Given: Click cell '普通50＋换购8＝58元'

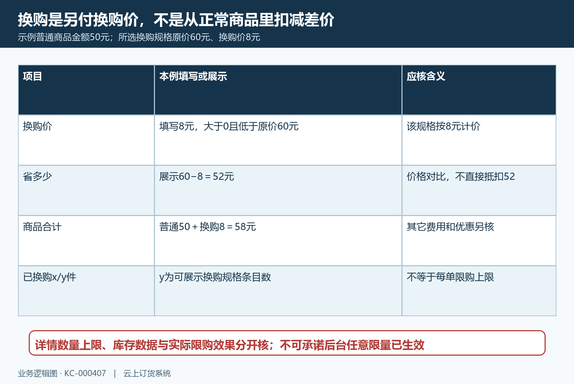Looking at the screenshot, I should pos(278,241).
